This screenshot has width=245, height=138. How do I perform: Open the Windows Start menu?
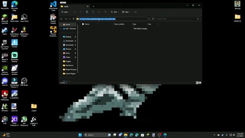pyautogui.click(x=80, y=135)
